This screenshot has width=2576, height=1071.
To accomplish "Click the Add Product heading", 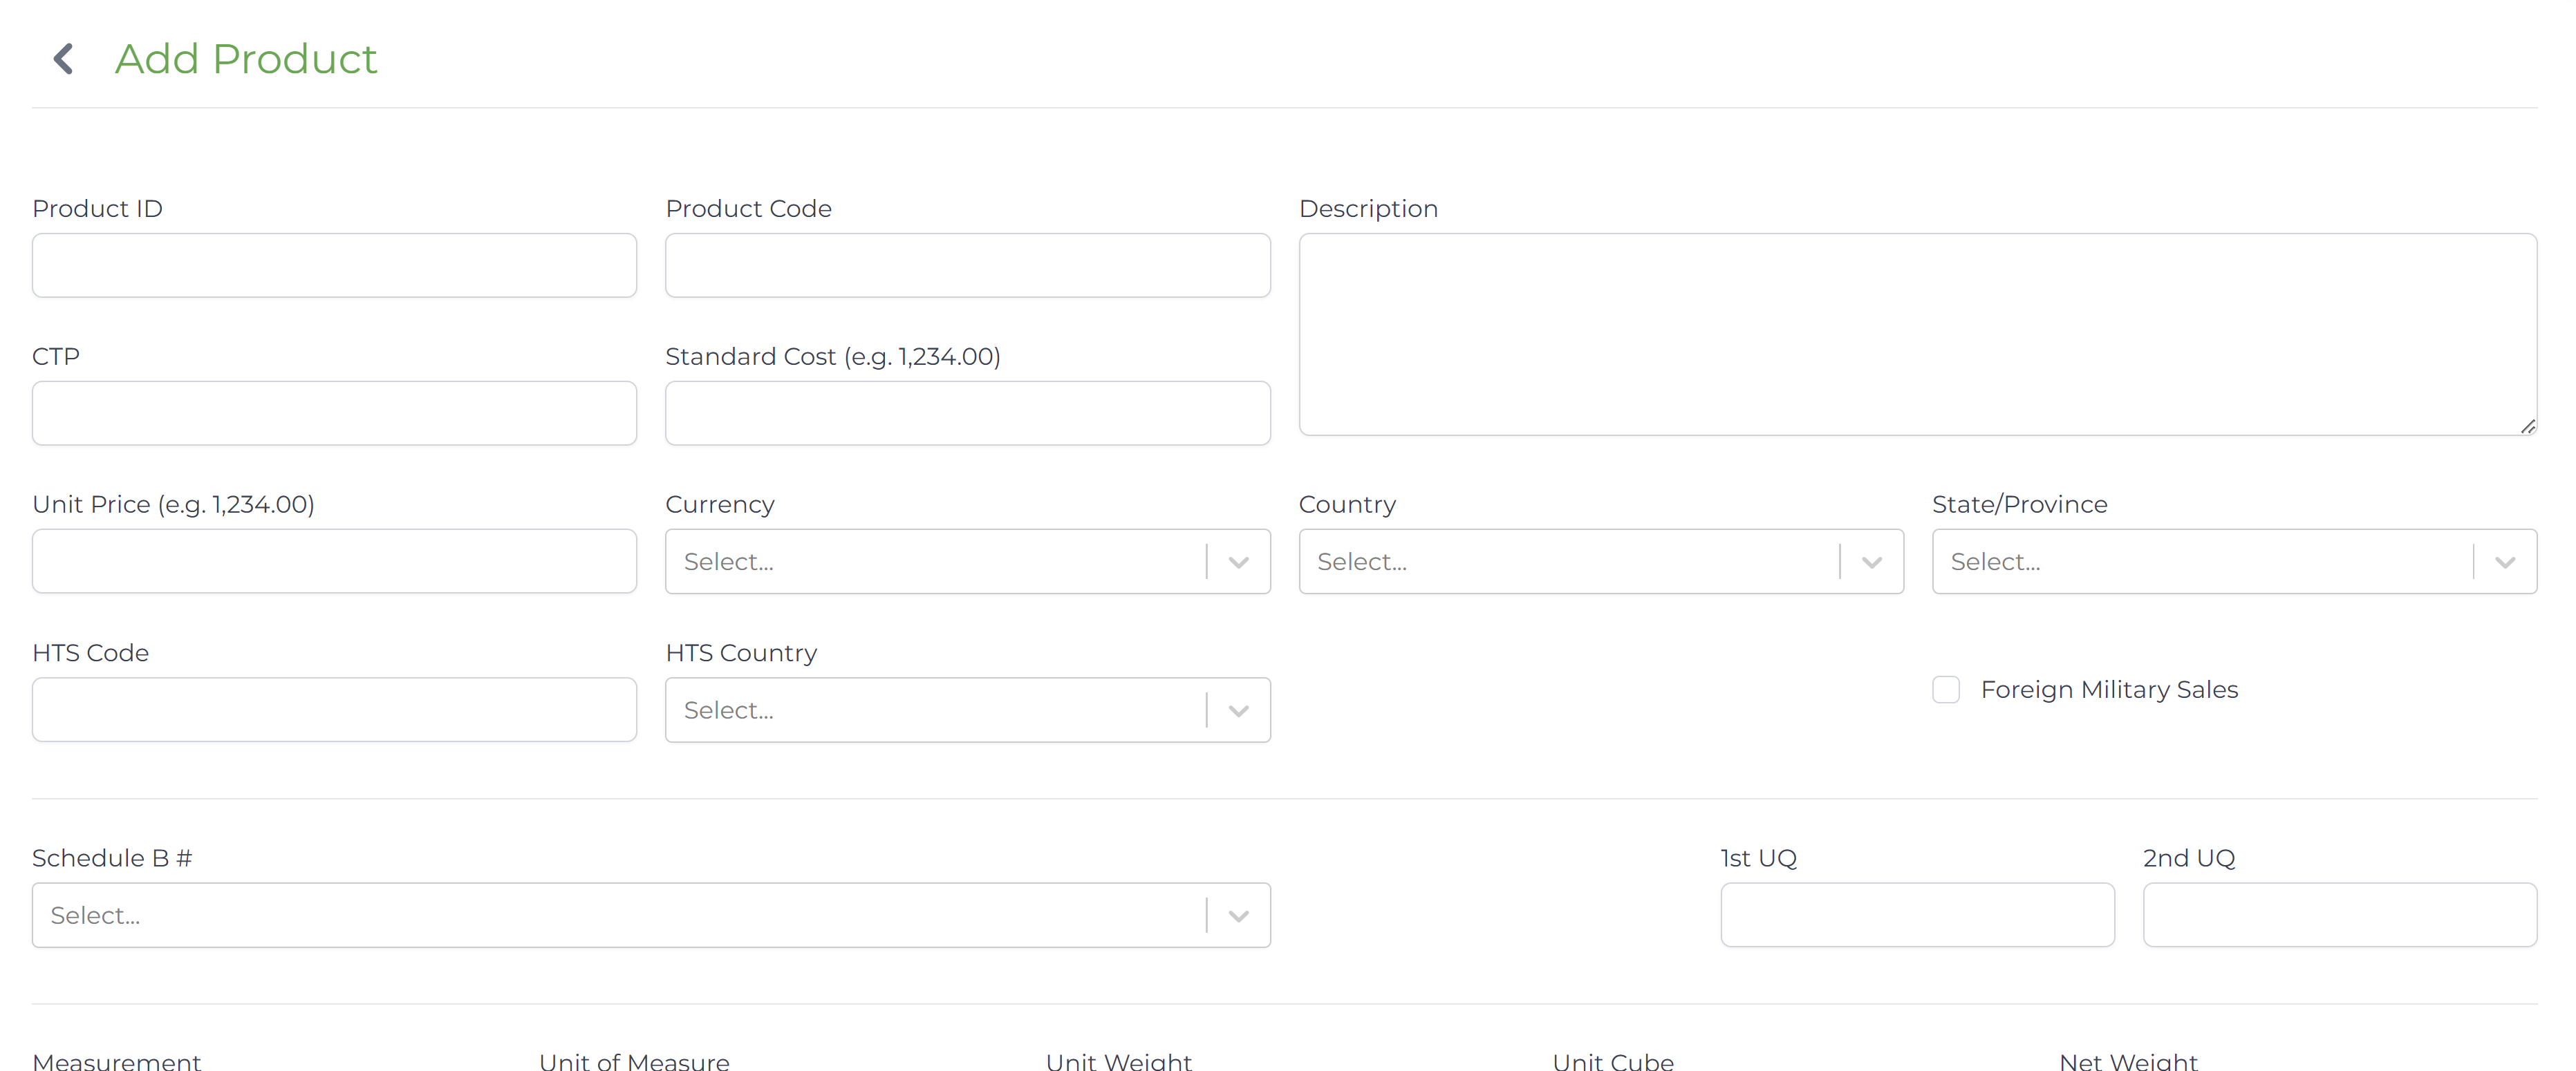I will pyautogui.click(x=246, y=59).
